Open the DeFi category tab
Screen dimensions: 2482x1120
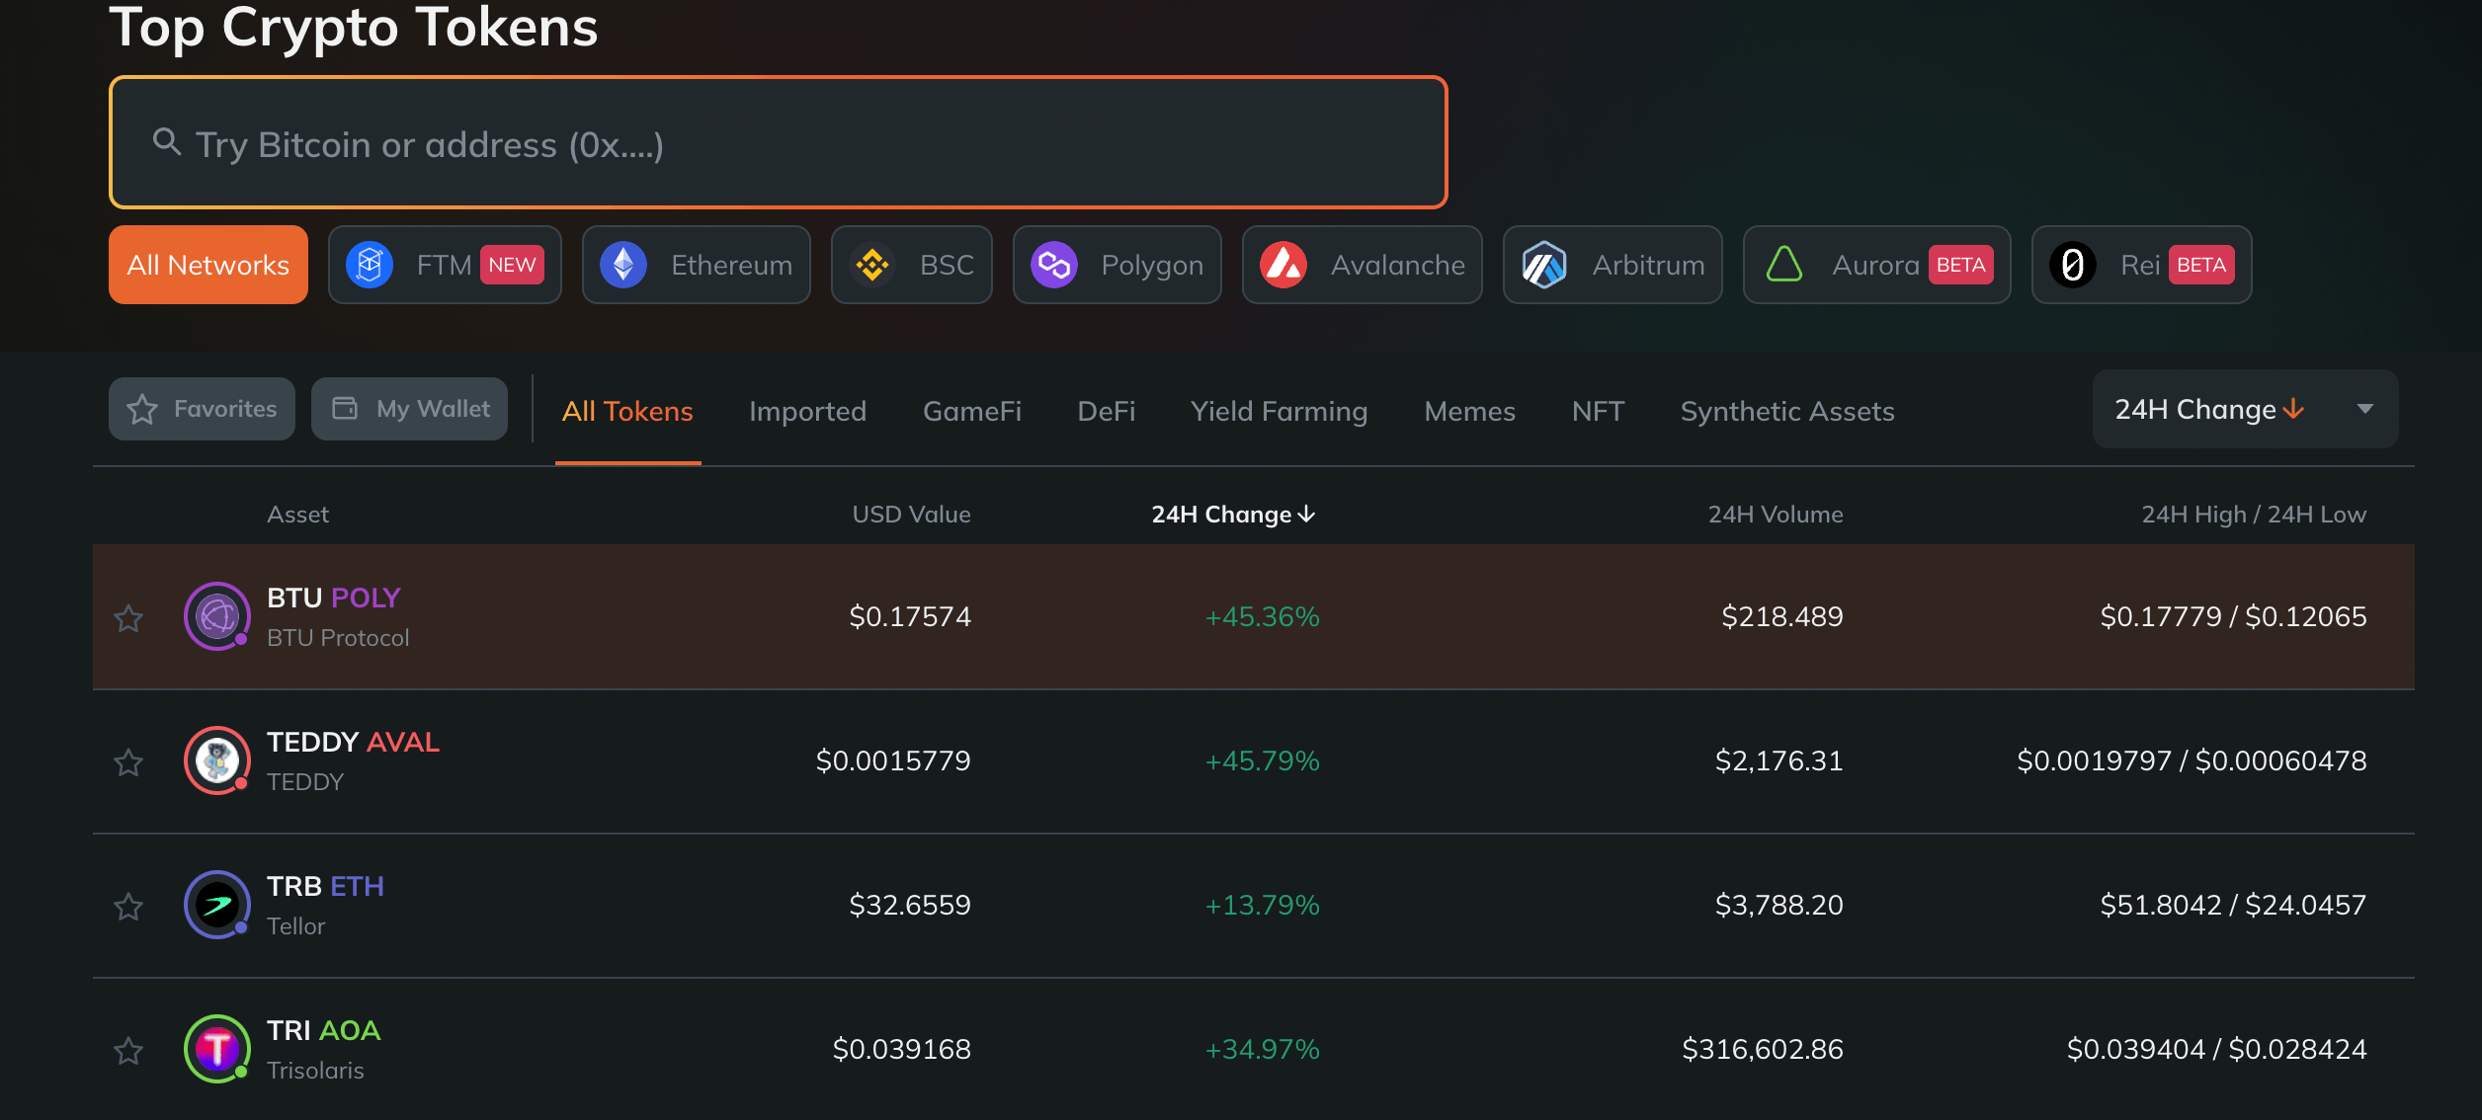(1106, 411)
